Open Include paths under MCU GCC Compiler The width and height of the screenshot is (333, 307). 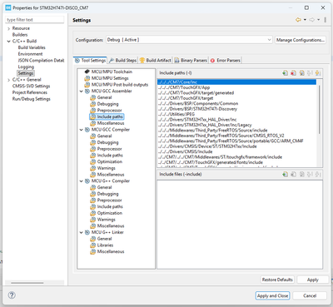(x=110, y=156)
